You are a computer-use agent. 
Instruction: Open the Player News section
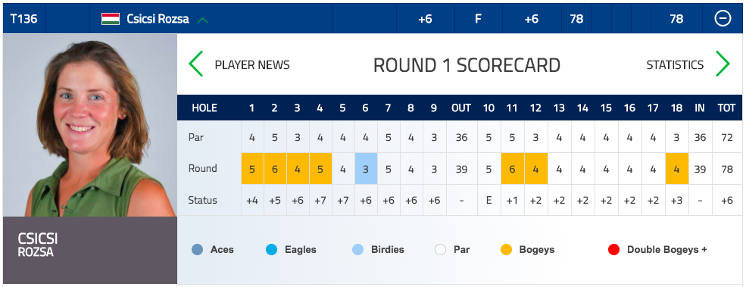(252, 64)
